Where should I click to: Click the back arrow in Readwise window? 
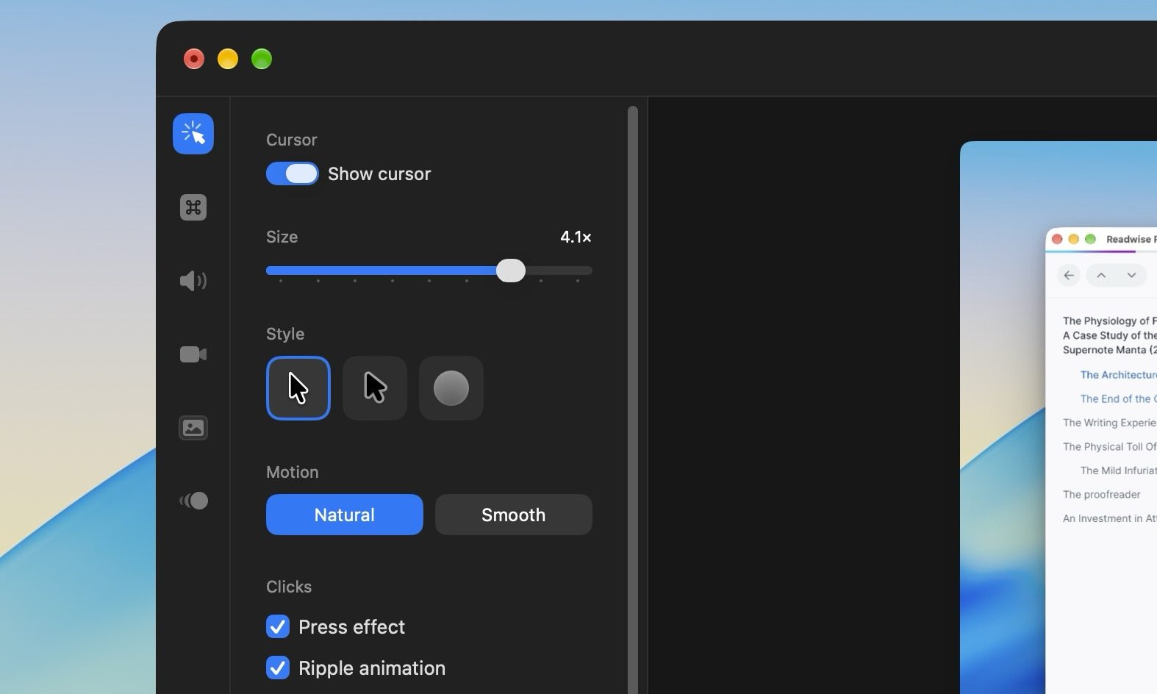click(x=1069, y=275)
